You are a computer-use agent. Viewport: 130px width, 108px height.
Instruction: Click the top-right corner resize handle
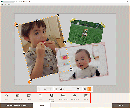click(58, 15)
